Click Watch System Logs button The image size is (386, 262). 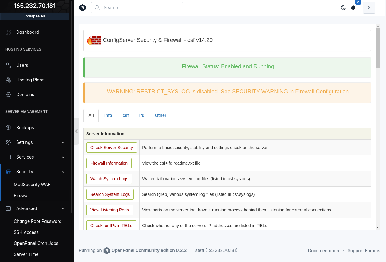pyautogui.click(x=109, y=179)
